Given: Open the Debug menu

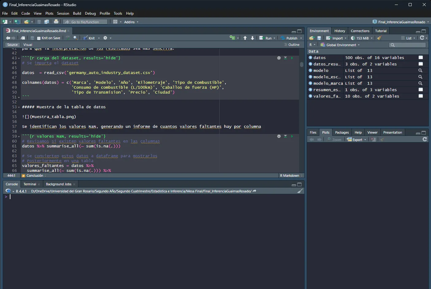Looking at the screenshot, I should pyautogui.click(x=90, y=13).
